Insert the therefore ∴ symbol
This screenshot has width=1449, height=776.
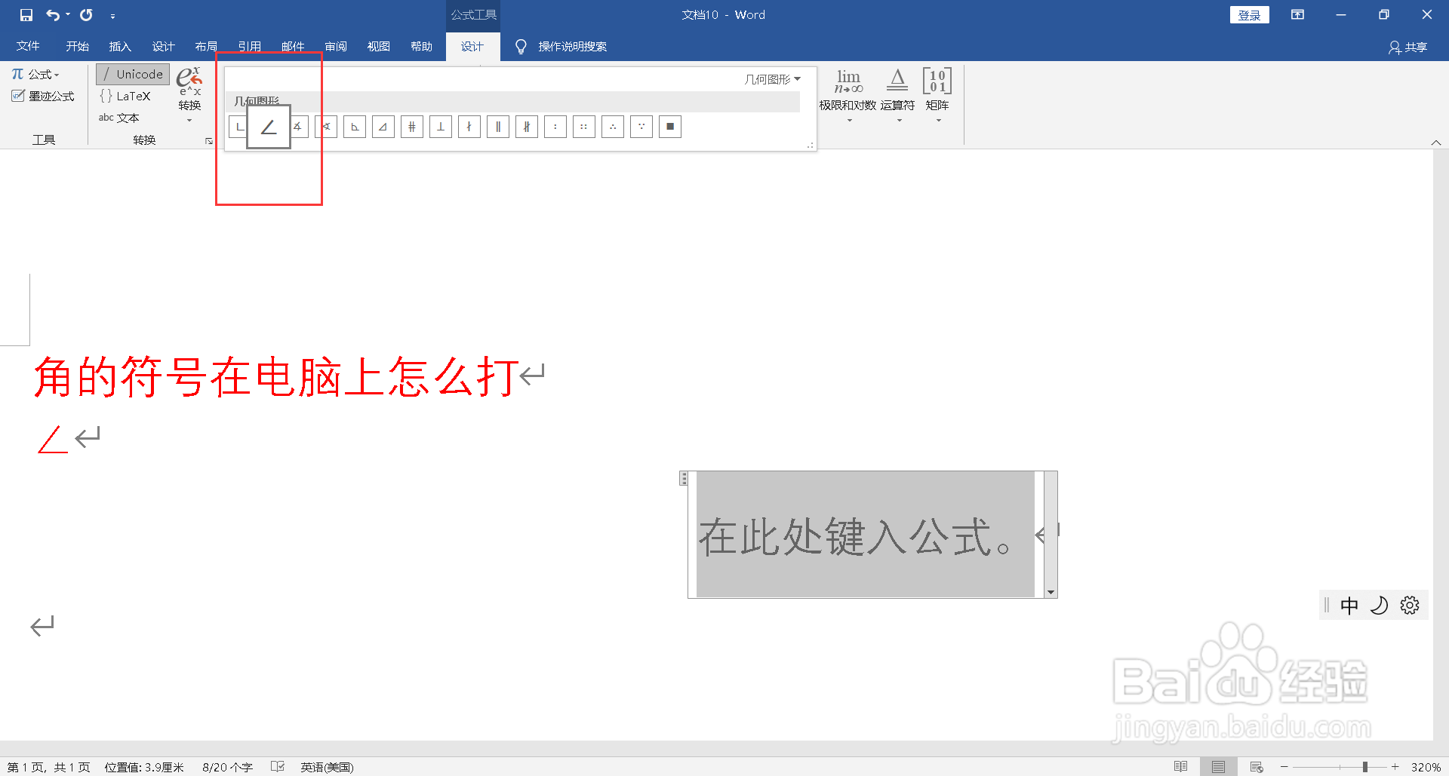[613, 127]
